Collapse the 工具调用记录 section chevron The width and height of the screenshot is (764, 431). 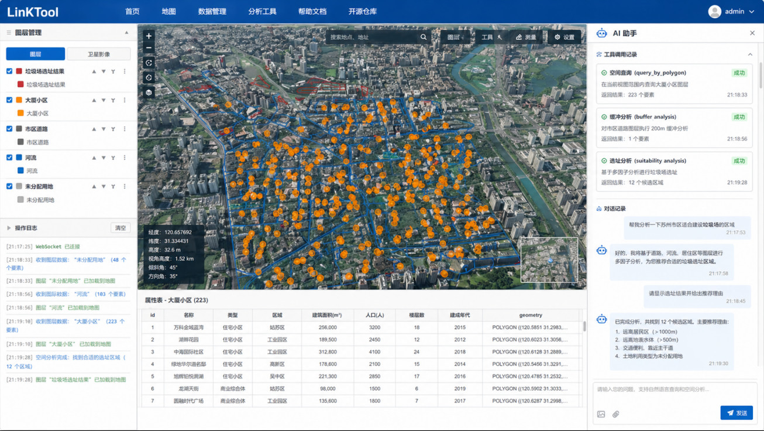coord(750,54)
